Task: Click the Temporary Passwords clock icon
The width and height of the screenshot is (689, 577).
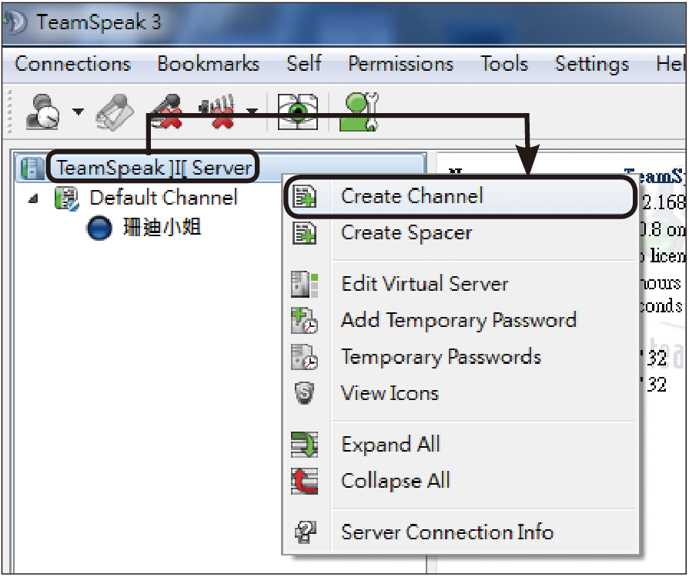Action: [x=305, y=357]
